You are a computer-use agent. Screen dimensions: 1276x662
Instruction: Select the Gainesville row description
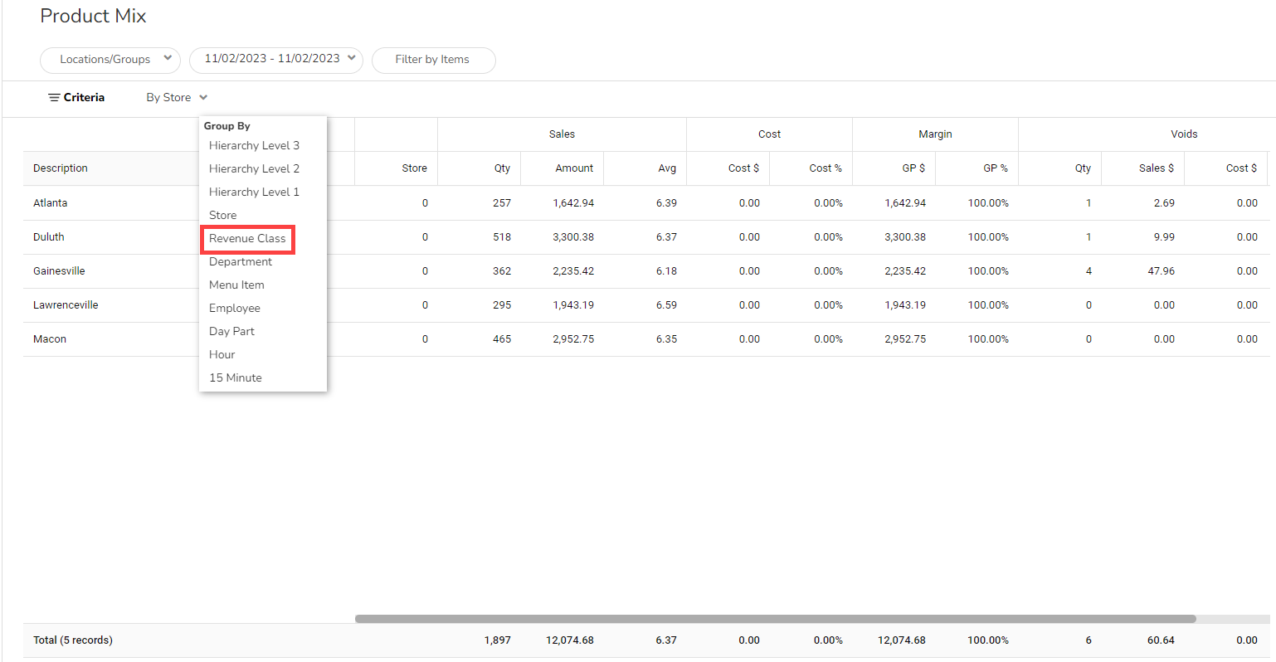[59, 271]
